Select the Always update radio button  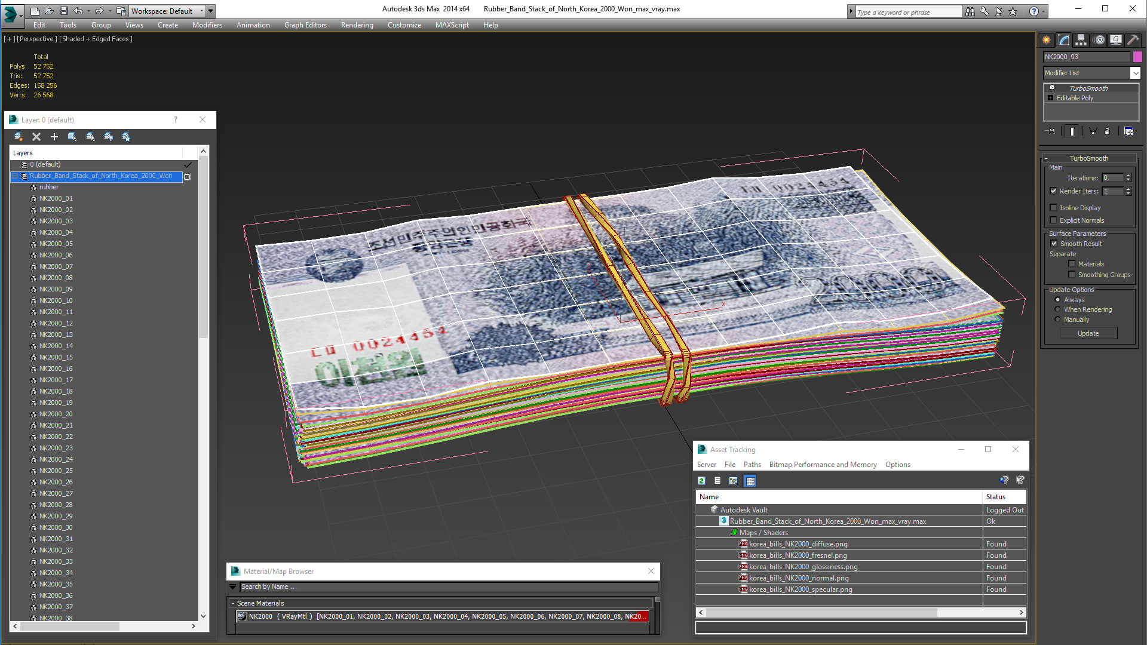click(x=1057, y=300)
